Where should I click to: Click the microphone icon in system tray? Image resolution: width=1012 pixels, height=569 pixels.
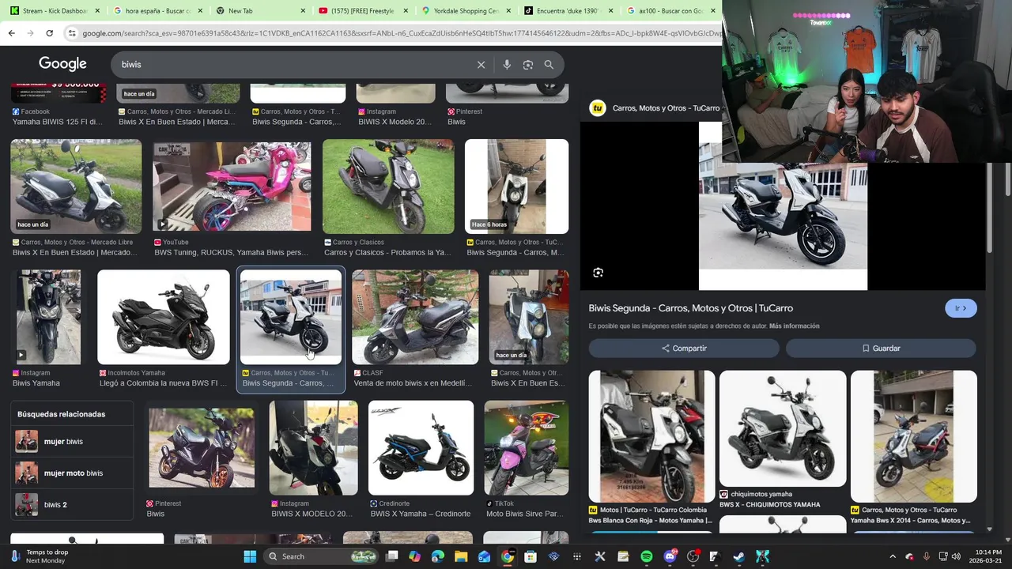pos(926,556)
